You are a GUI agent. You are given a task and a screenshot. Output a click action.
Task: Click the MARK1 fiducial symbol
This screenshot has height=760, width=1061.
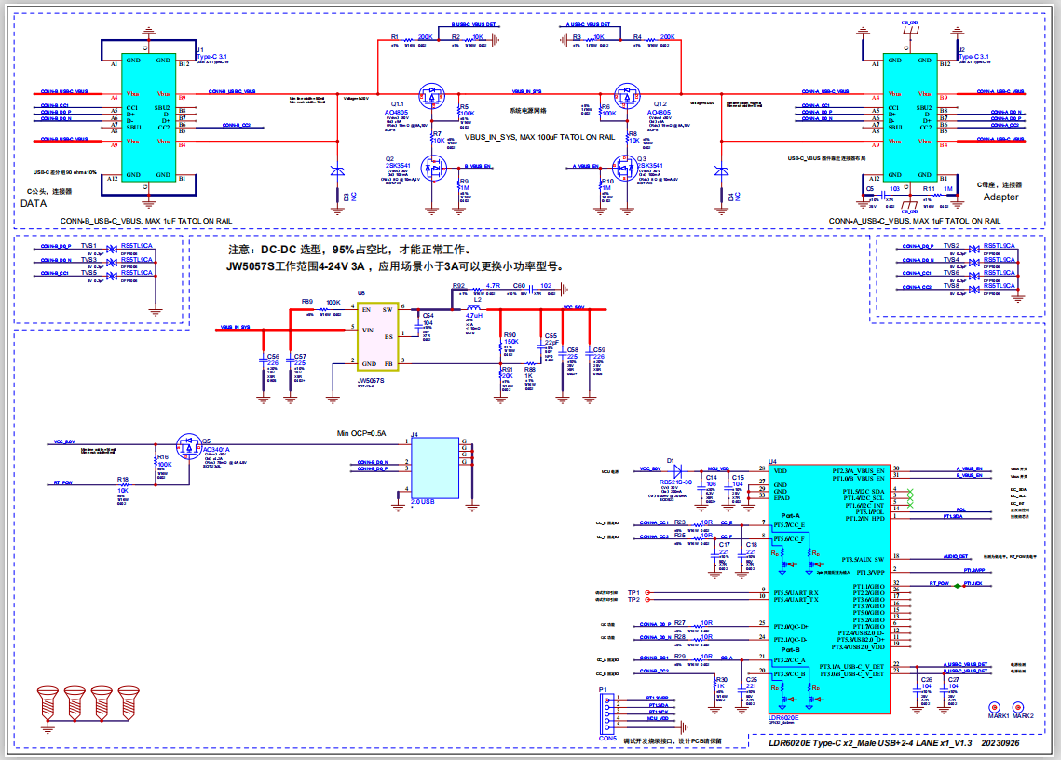(x=995, y=707)
